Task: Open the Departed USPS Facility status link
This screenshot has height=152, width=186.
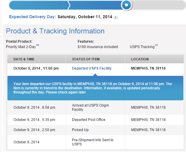Action: coord(92,68)
